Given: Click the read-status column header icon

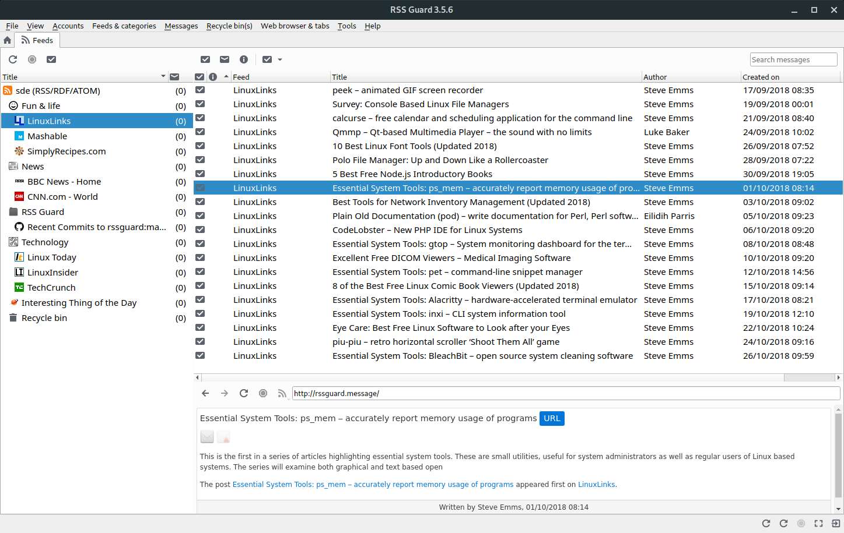Looking at the screenshot, I should [199, 77].
